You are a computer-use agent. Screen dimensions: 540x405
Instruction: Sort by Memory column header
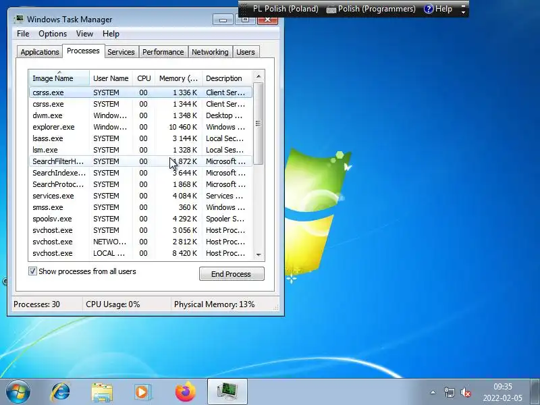(178, 78)
